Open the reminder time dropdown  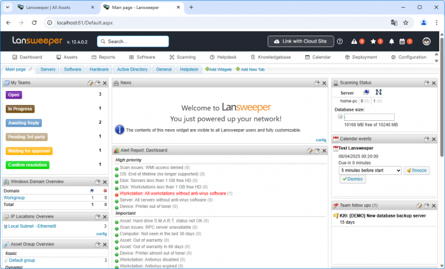click(369, 170)
